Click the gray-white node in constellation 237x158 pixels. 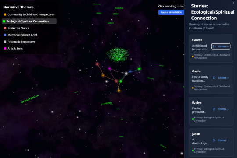coord(126,74)
